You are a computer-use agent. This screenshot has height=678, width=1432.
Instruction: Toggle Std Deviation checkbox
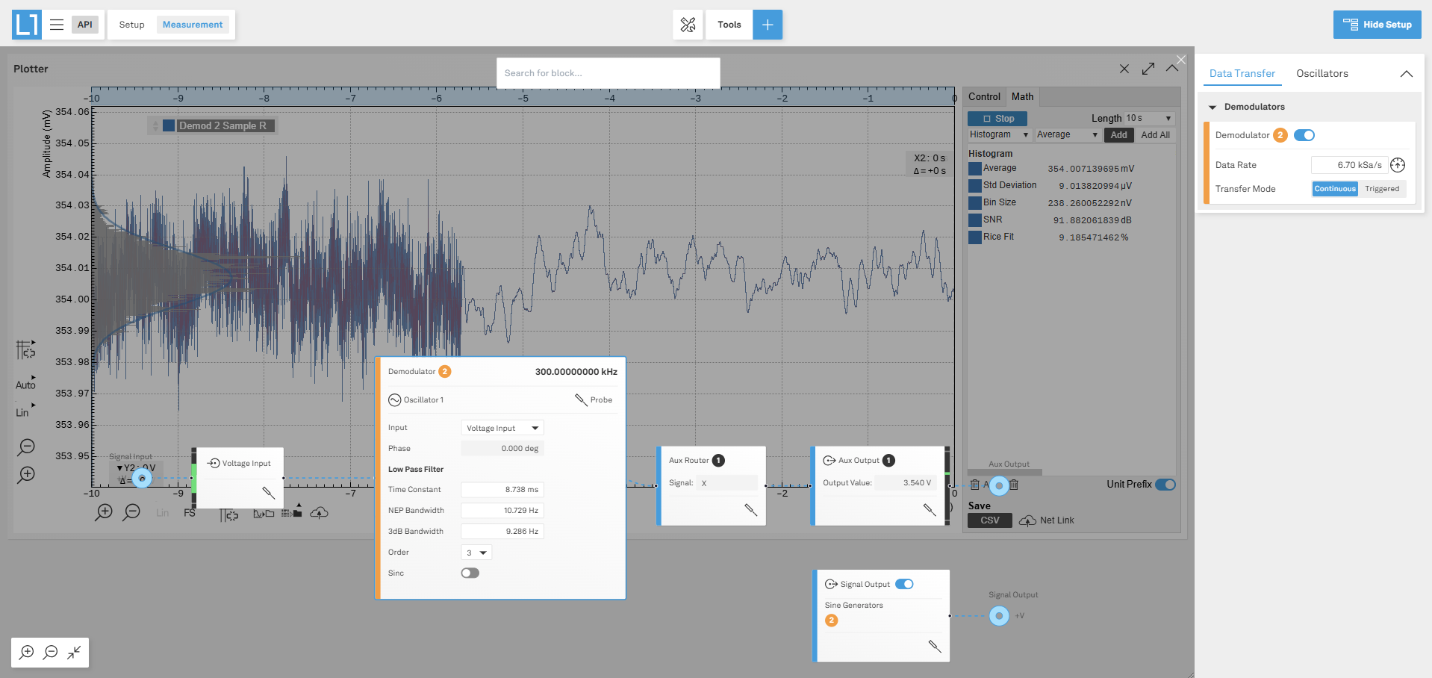point(975,186)
